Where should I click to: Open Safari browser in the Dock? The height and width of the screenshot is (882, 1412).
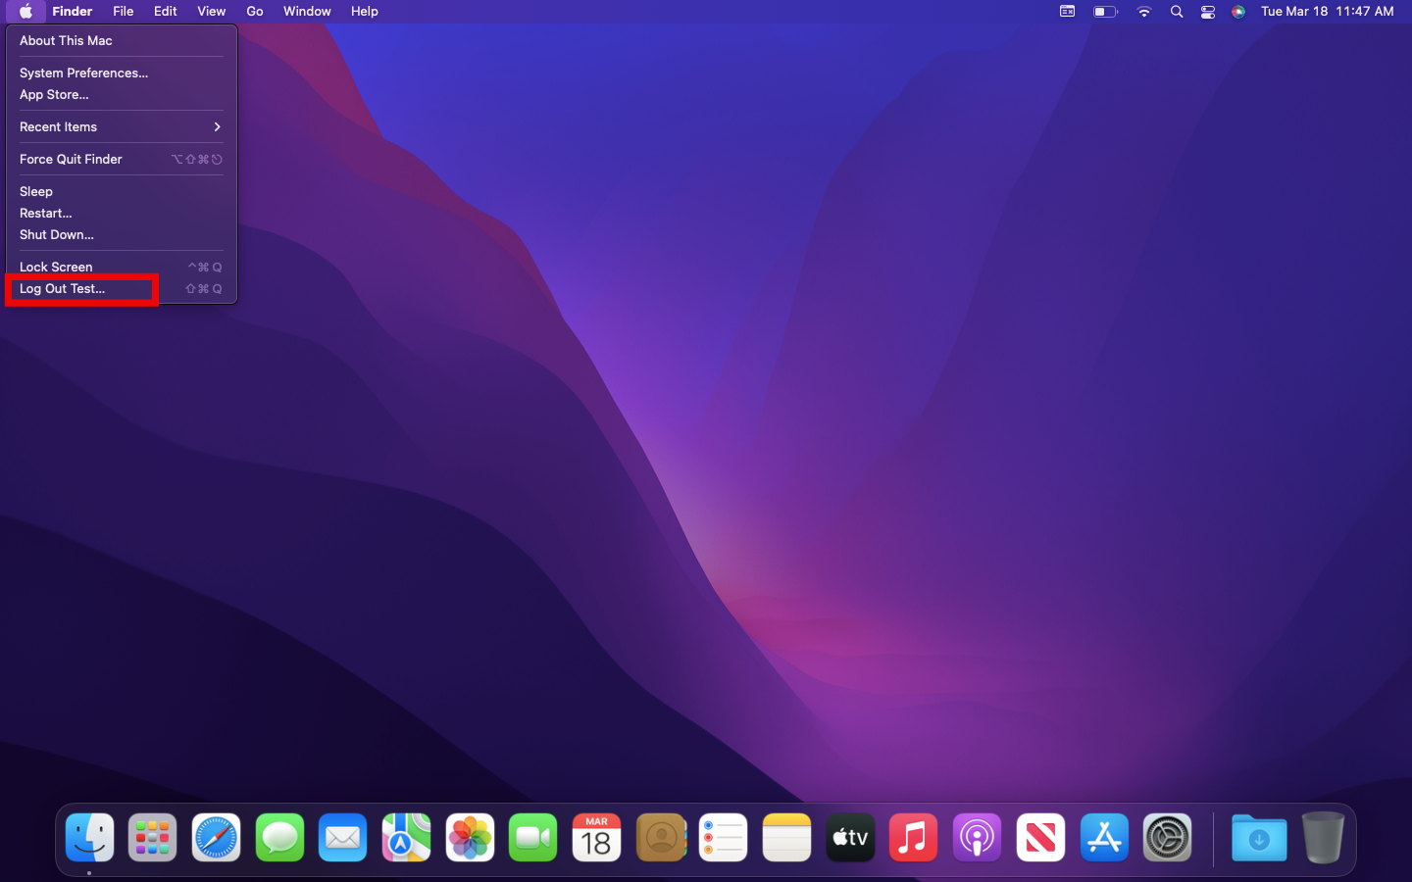coord(216,838)
